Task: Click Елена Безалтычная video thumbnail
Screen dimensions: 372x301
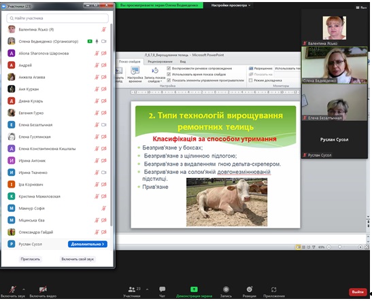Action: coord(335,102)
